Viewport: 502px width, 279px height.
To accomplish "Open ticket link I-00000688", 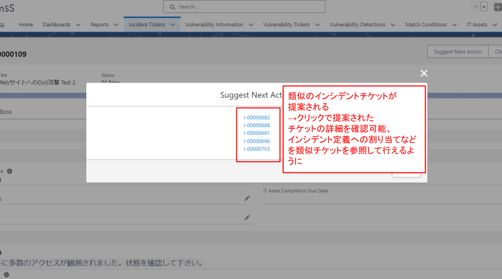I will point(257,125).
